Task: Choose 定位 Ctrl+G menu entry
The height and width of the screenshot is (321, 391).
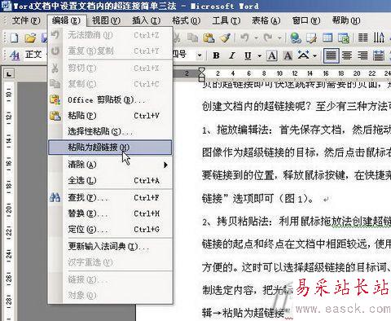Action: tap(110, 230)
